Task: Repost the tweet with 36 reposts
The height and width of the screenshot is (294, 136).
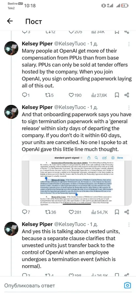Action: [51, 212]
